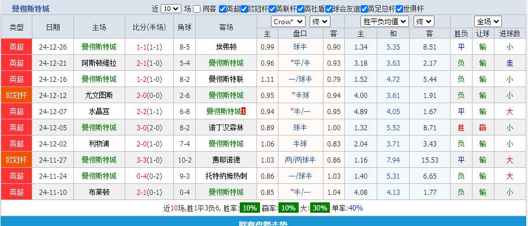Uncheck the 欧冠杯 filter checkbox

coord(244,9)
